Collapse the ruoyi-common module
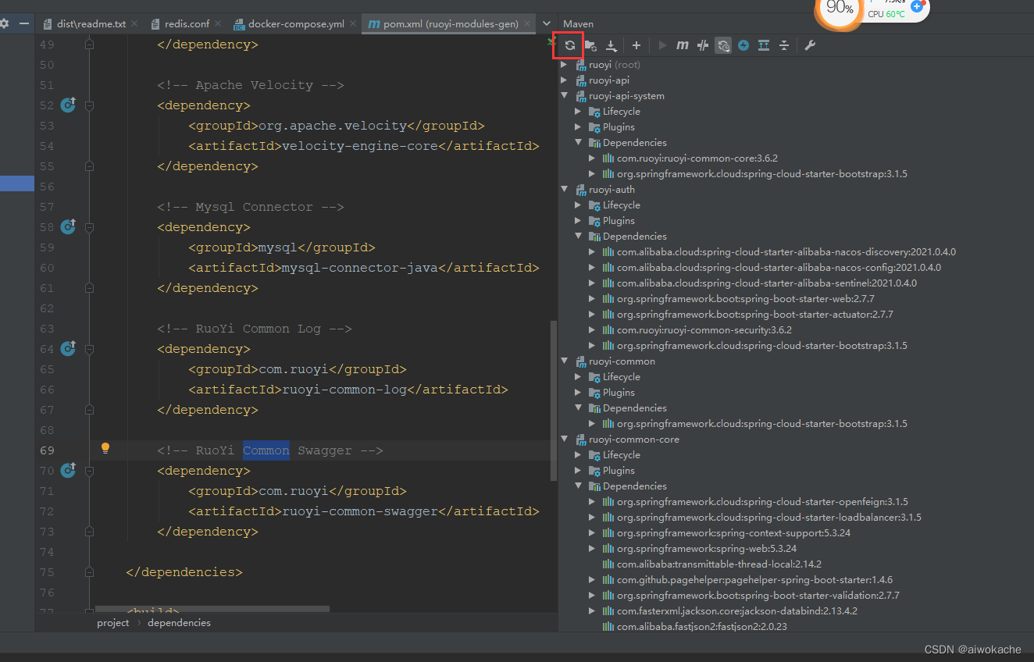 (565, 361)
